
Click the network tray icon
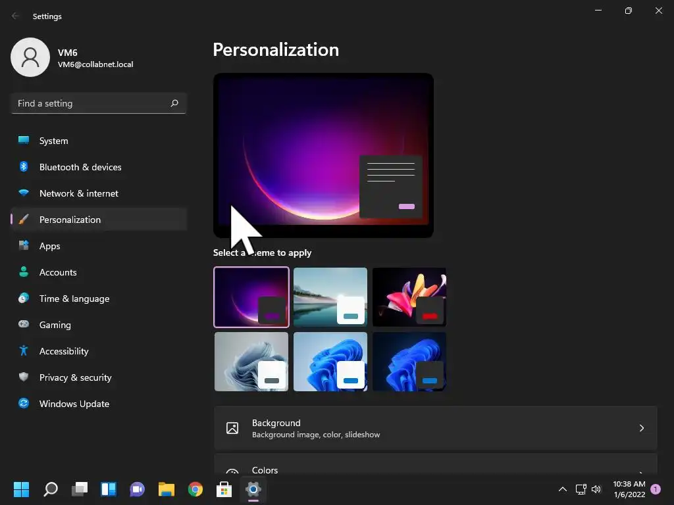coord(581,489)
